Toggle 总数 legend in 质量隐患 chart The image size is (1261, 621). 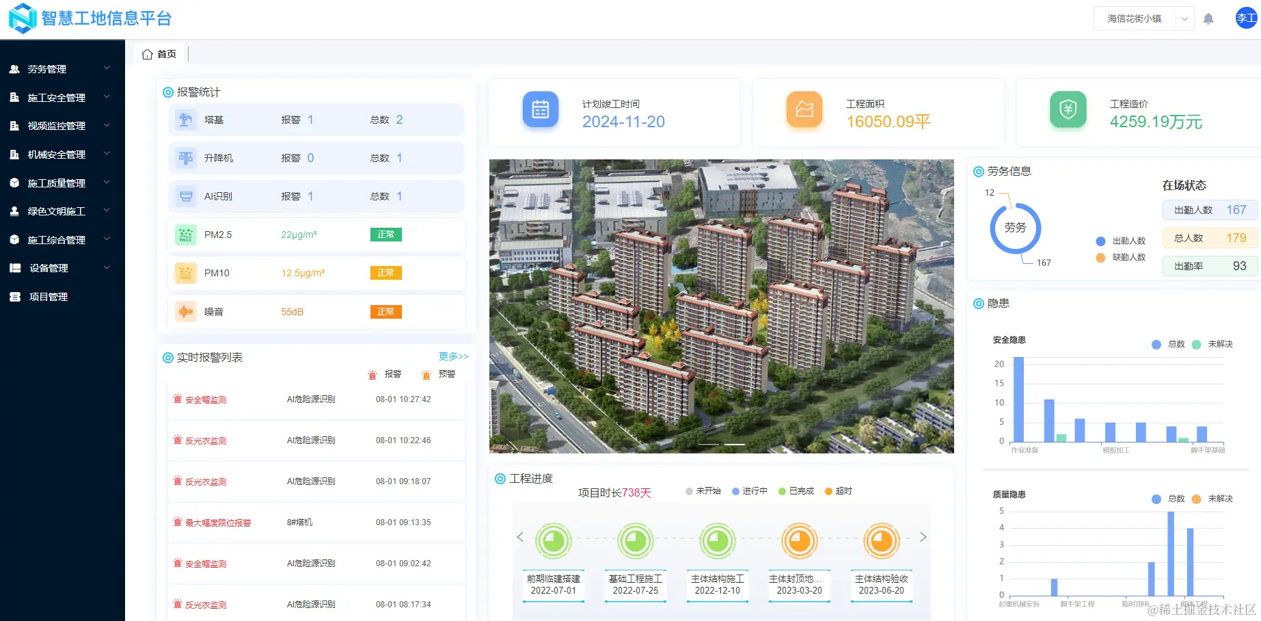point(1168,499)
